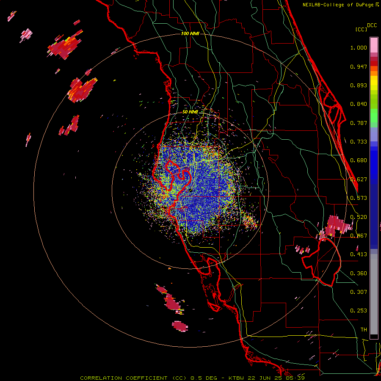This screenshot has width=381, height=381.
Task: Pick the bright green color bar segment
Action: 374,116
